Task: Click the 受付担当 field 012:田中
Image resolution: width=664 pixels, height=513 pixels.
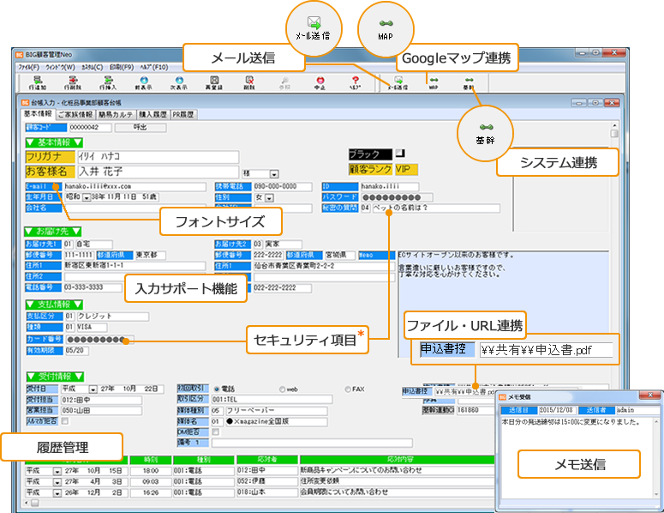Action: 102,400
